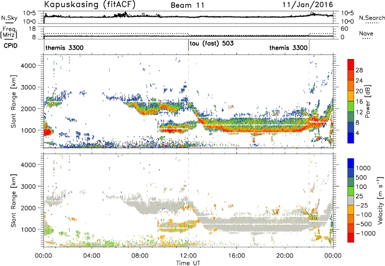Click '16' on the Power colorbar

click(x=359, y=102)
